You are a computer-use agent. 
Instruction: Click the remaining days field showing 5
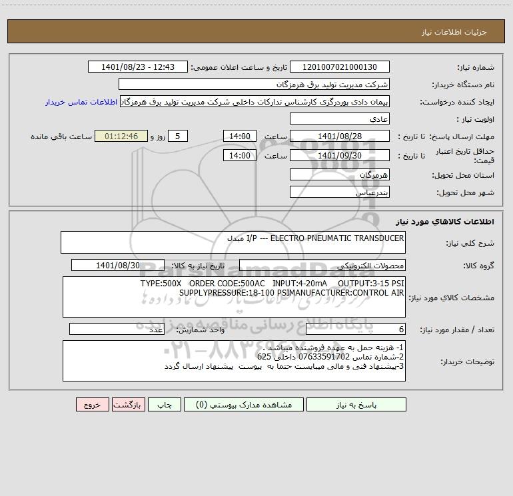click(178, 136)
